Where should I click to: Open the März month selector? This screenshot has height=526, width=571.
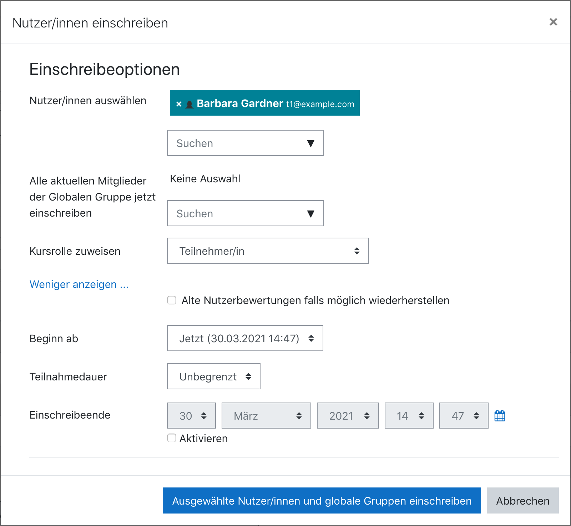click(x=266, y=416)
